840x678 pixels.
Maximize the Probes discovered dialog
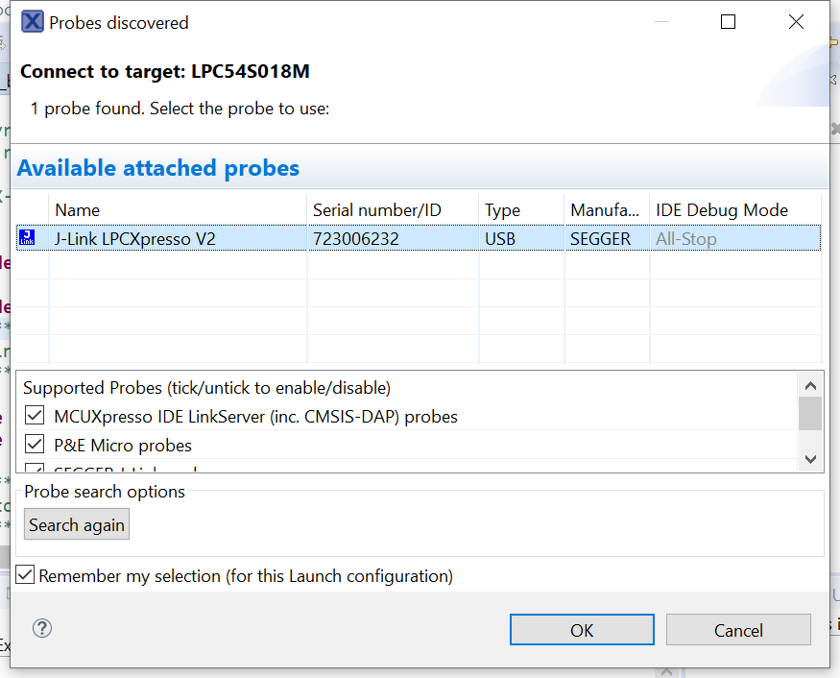(x=728, y=22)
